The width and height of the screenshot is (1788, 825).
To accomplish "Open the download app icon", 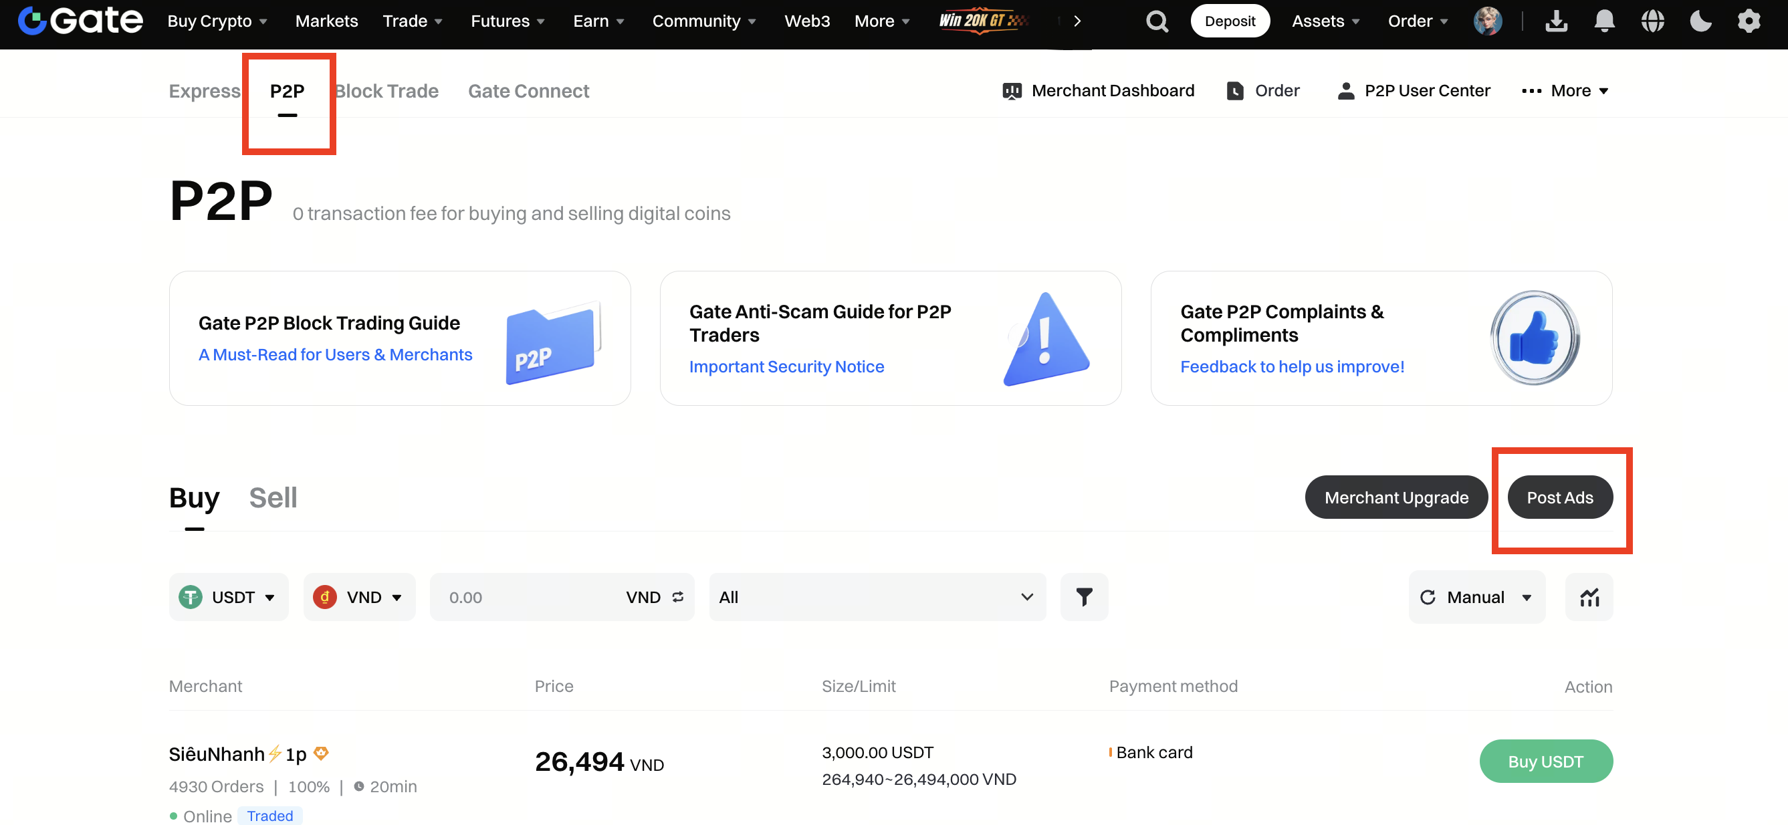I will pyautogui.click(x=1556, y=21).
